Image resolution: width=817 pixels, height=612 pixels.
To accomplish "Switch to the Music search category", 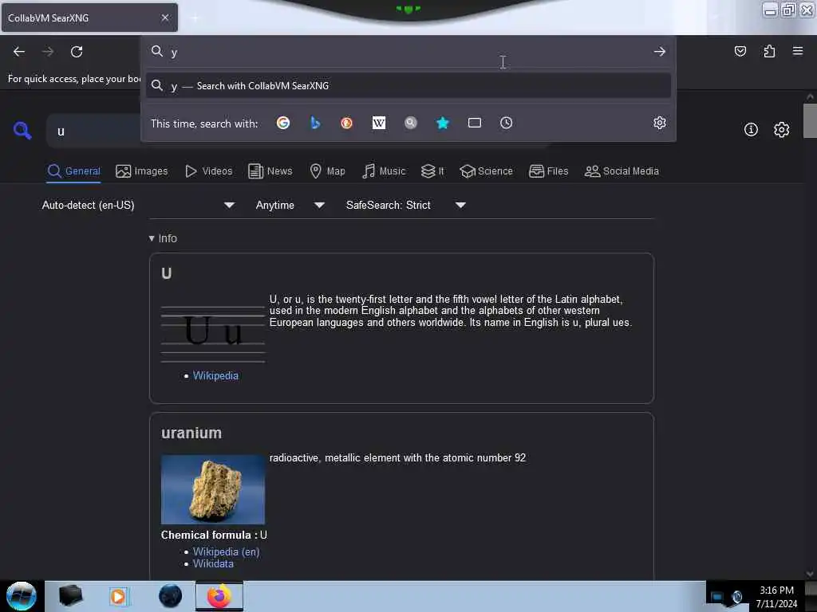I will pyautogui.click(x=384, y=171).
